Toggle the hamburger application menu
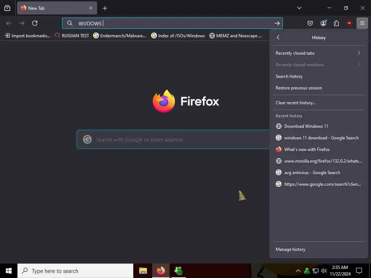Image resolution: width=371 pixels, height=278 pixels. pyautogui.click(x=362, y=23)
